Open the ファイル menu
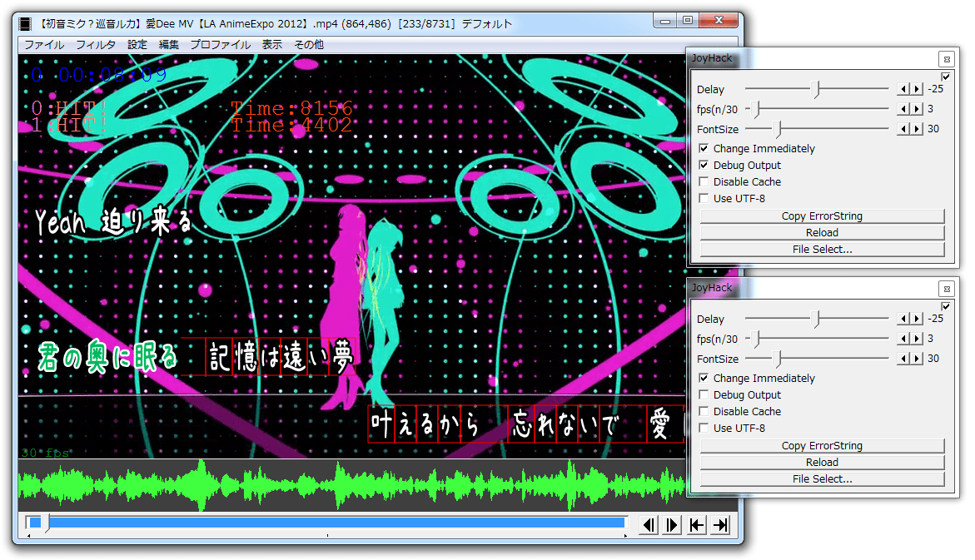The height and width of the screenshot is (560, 975). (x=44, y=45)
